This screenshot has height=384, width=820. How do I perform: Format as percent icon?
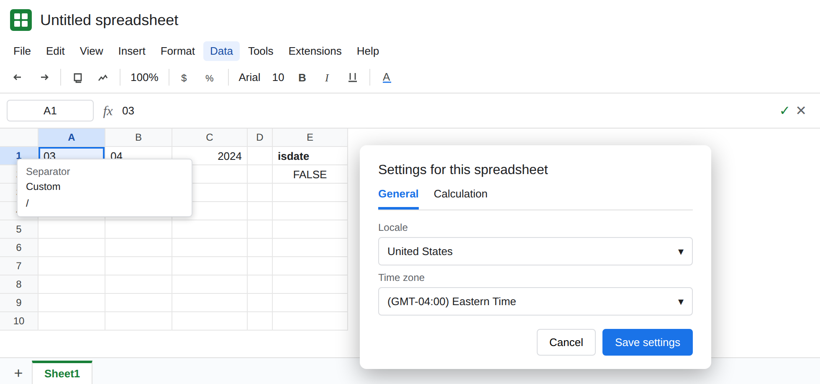click(210, 78)
